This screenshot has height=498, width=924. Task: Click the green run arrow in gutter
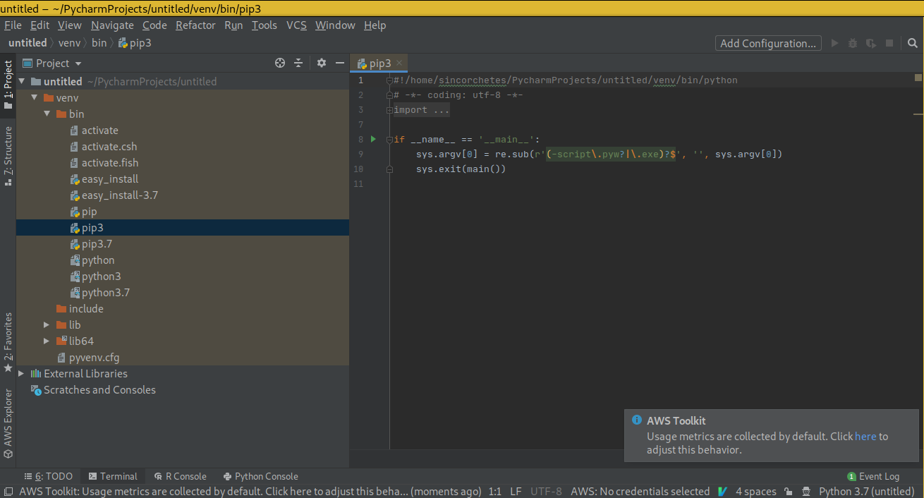click(373, 139)
